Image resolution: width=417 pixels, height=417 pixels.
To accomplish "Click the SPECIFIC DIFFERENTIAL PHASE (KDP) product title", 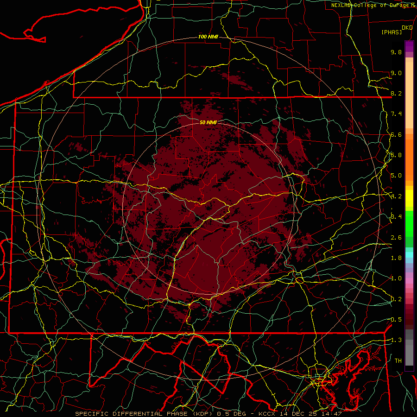I will click(145, 414).
